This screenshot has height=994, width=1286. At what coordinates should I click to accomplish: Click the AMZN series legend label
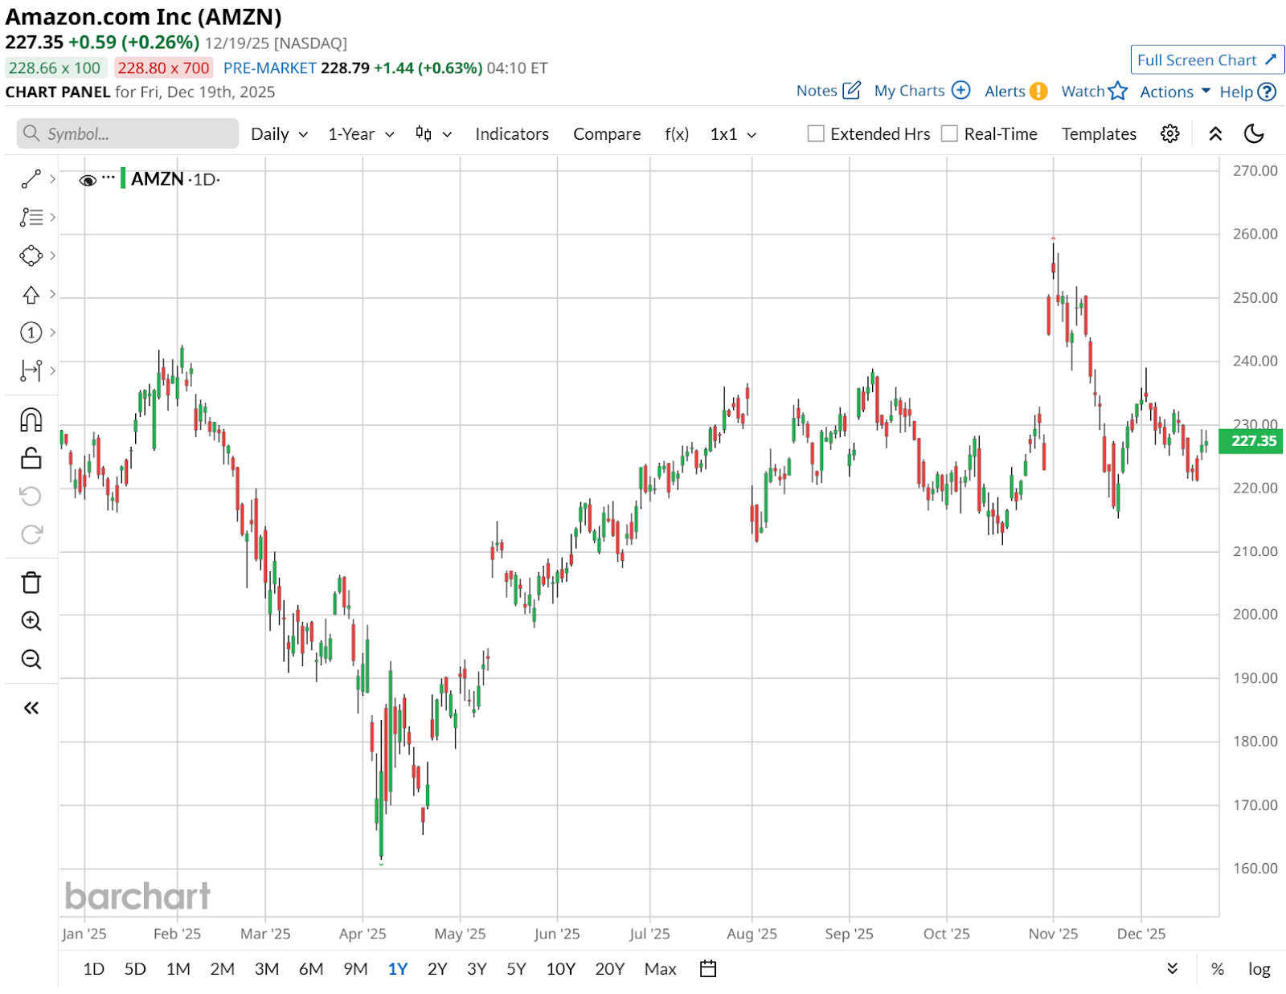(x=158, y=179)
